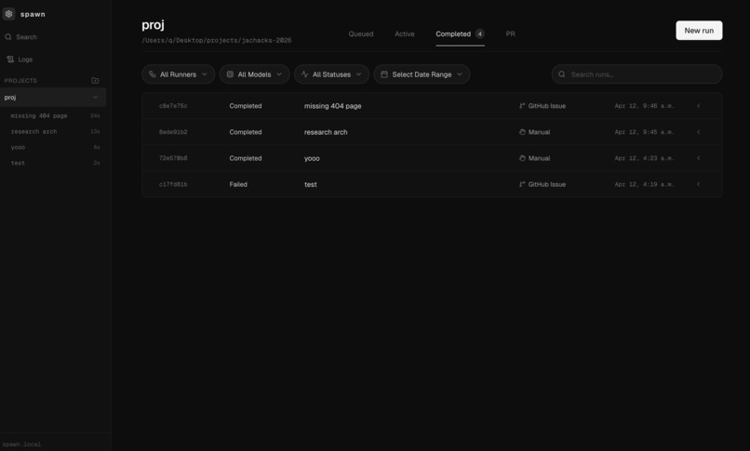This screenshot has height=451, width=750.
Task: Open the All Runners dropdown
Action: (178, 74)
